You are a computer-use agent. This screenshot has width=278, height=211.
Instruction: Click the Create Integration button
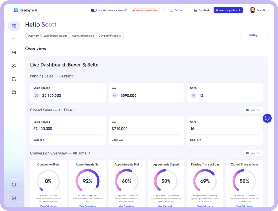pyautogui.click(x=228, y=10)
